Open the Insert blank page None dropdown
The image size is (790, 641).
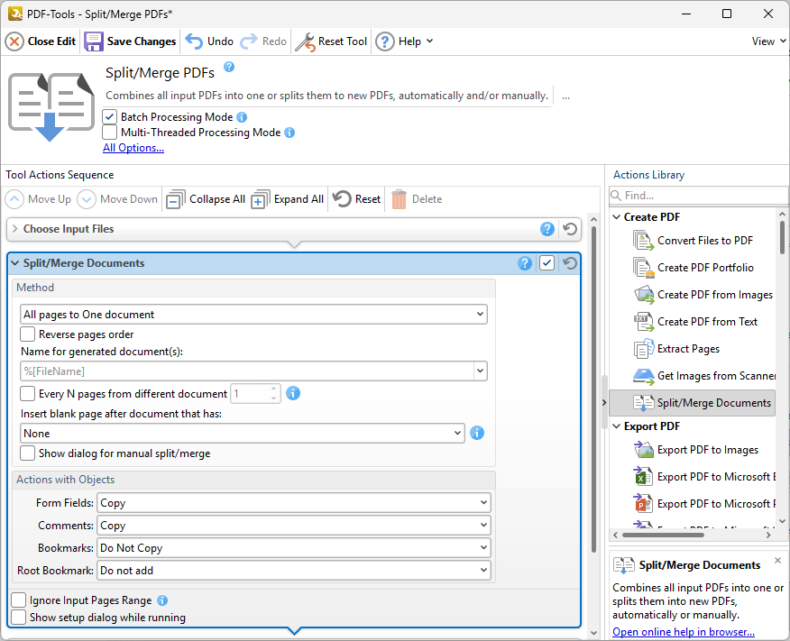pyautogui.click(x=243, y=434)
